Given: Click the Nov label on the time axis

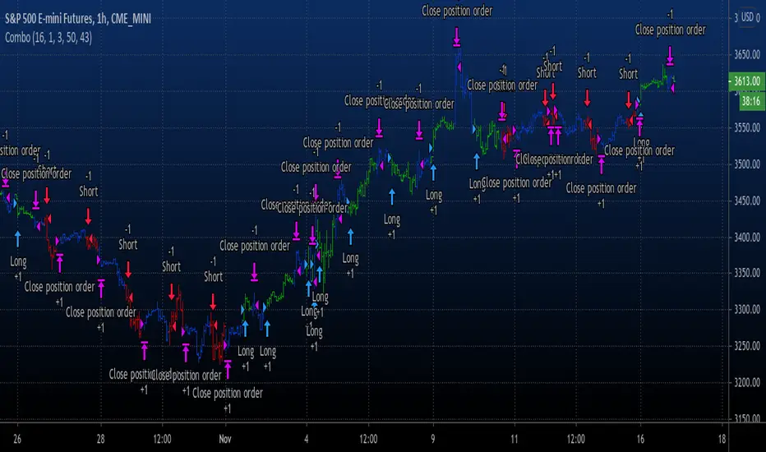Looking at the screenshot, I should pos(225,439).
